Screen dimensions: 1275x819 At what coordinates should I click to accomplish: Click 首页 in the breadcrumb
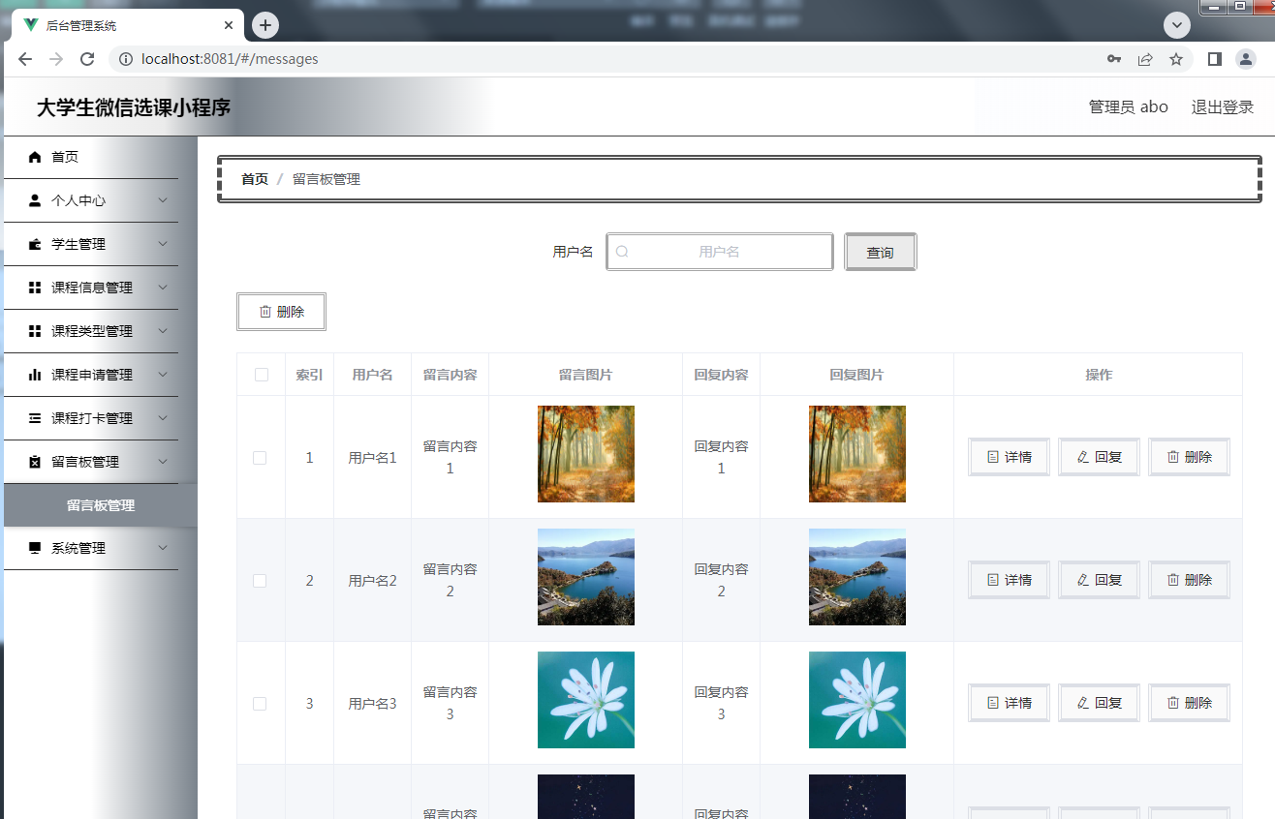[x=255, y=179]
